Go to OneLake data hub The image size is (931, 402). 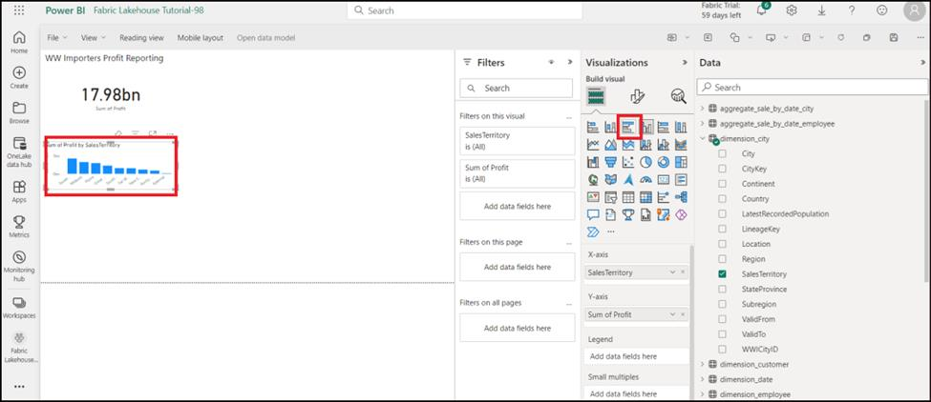[x=19, y=153]
